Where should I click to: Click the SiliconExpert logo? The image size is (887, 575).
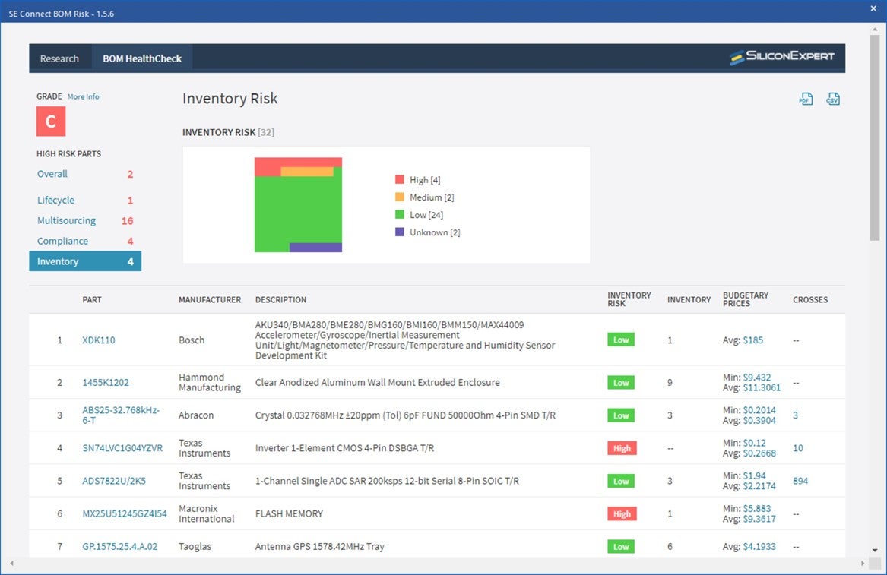click(x=782, y=57)
